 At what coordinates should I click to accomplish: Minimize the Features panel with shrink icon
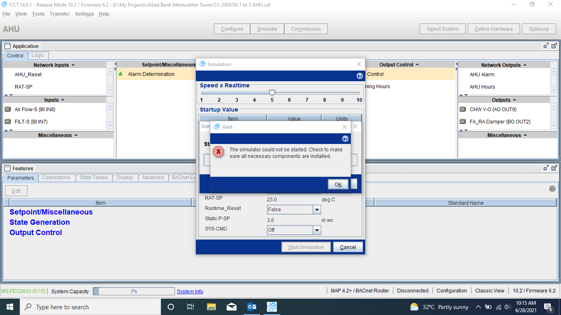[546, 168]
